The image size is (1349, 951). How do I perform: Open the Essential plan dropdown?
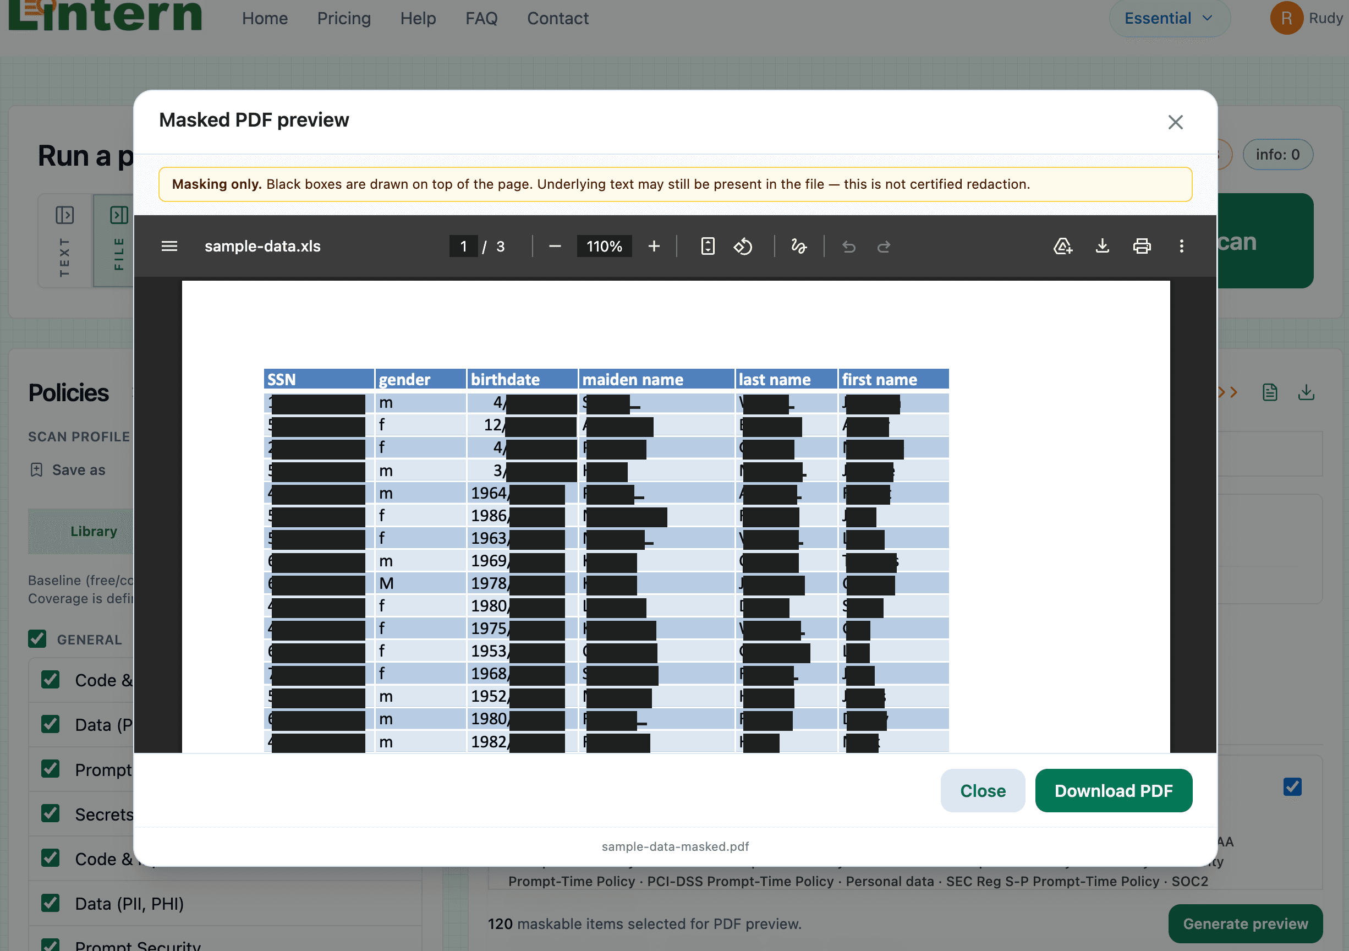click(x=1169, y=18)
